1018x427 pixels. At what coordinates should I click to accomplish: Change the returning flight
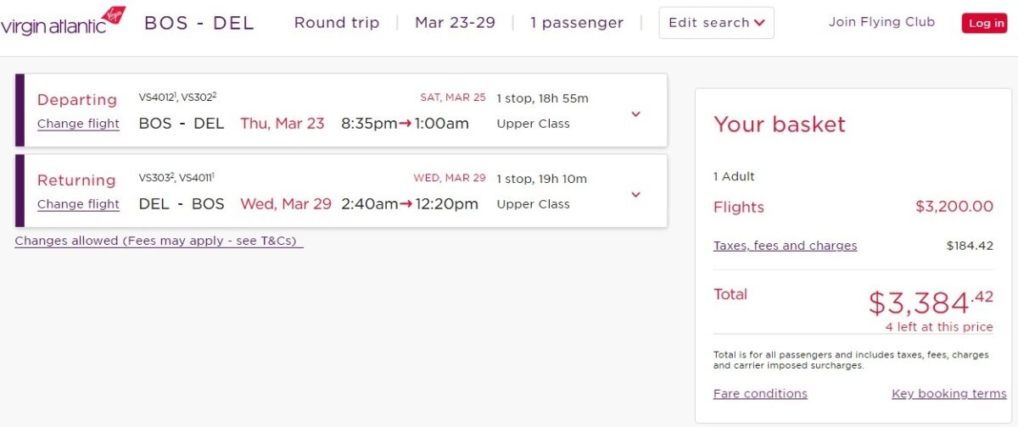78,204
